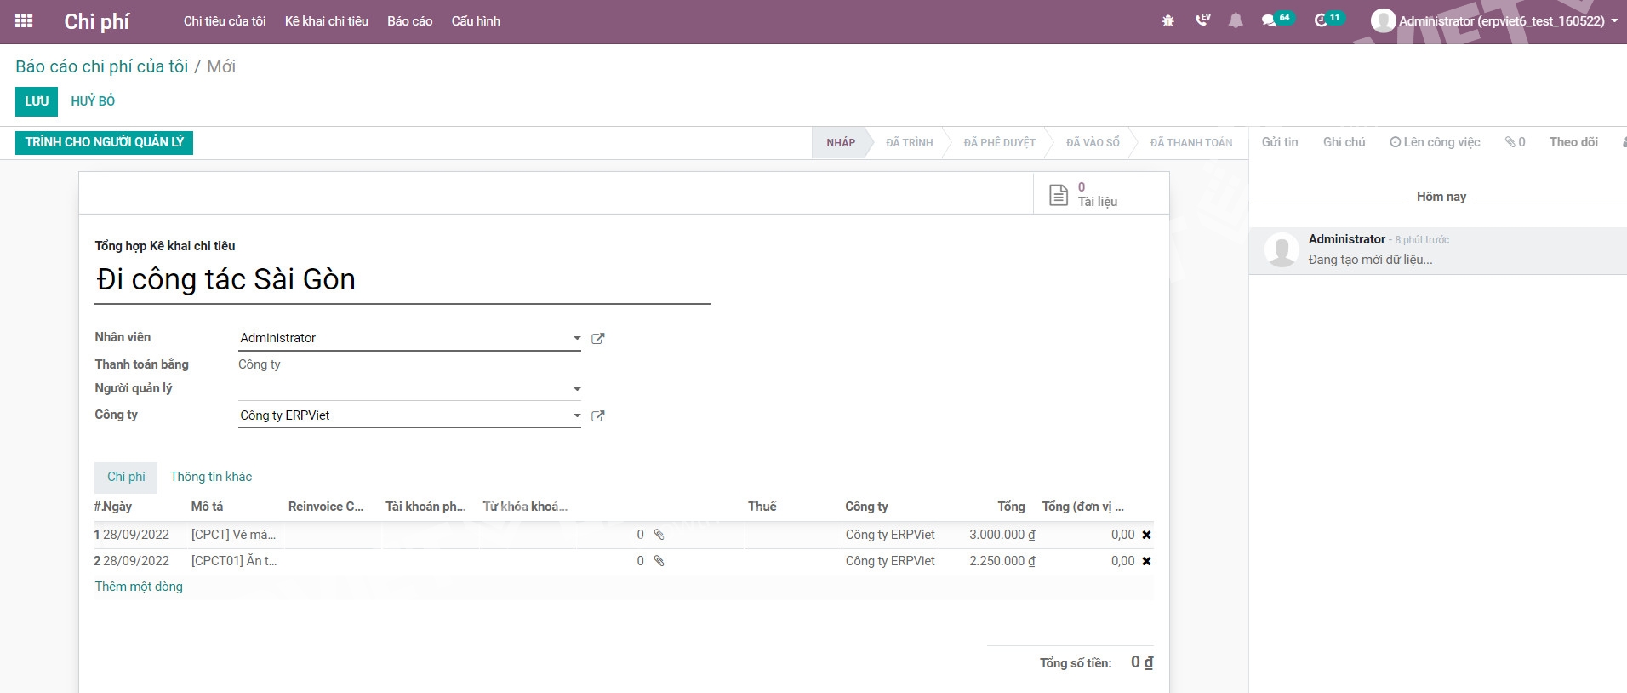1627x693 pixels.
Task: Click the Tài liệu document icon
Action: [x=1059, y=194]
